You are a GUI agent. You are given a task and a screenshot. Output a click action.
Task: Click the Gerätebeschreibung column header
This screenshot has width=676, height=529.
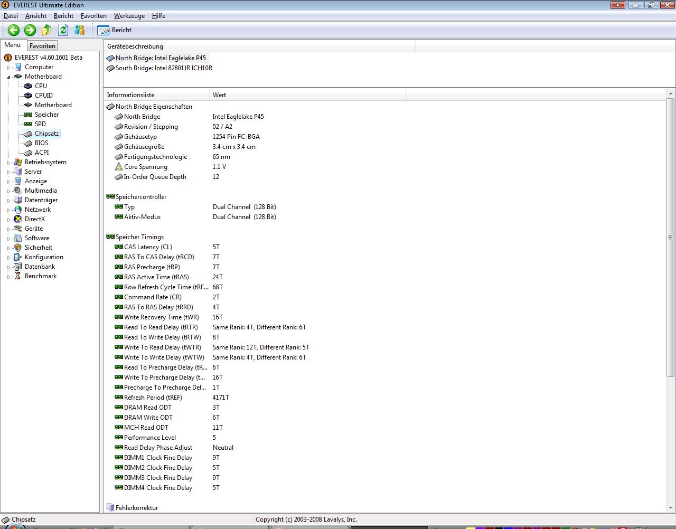259,46
